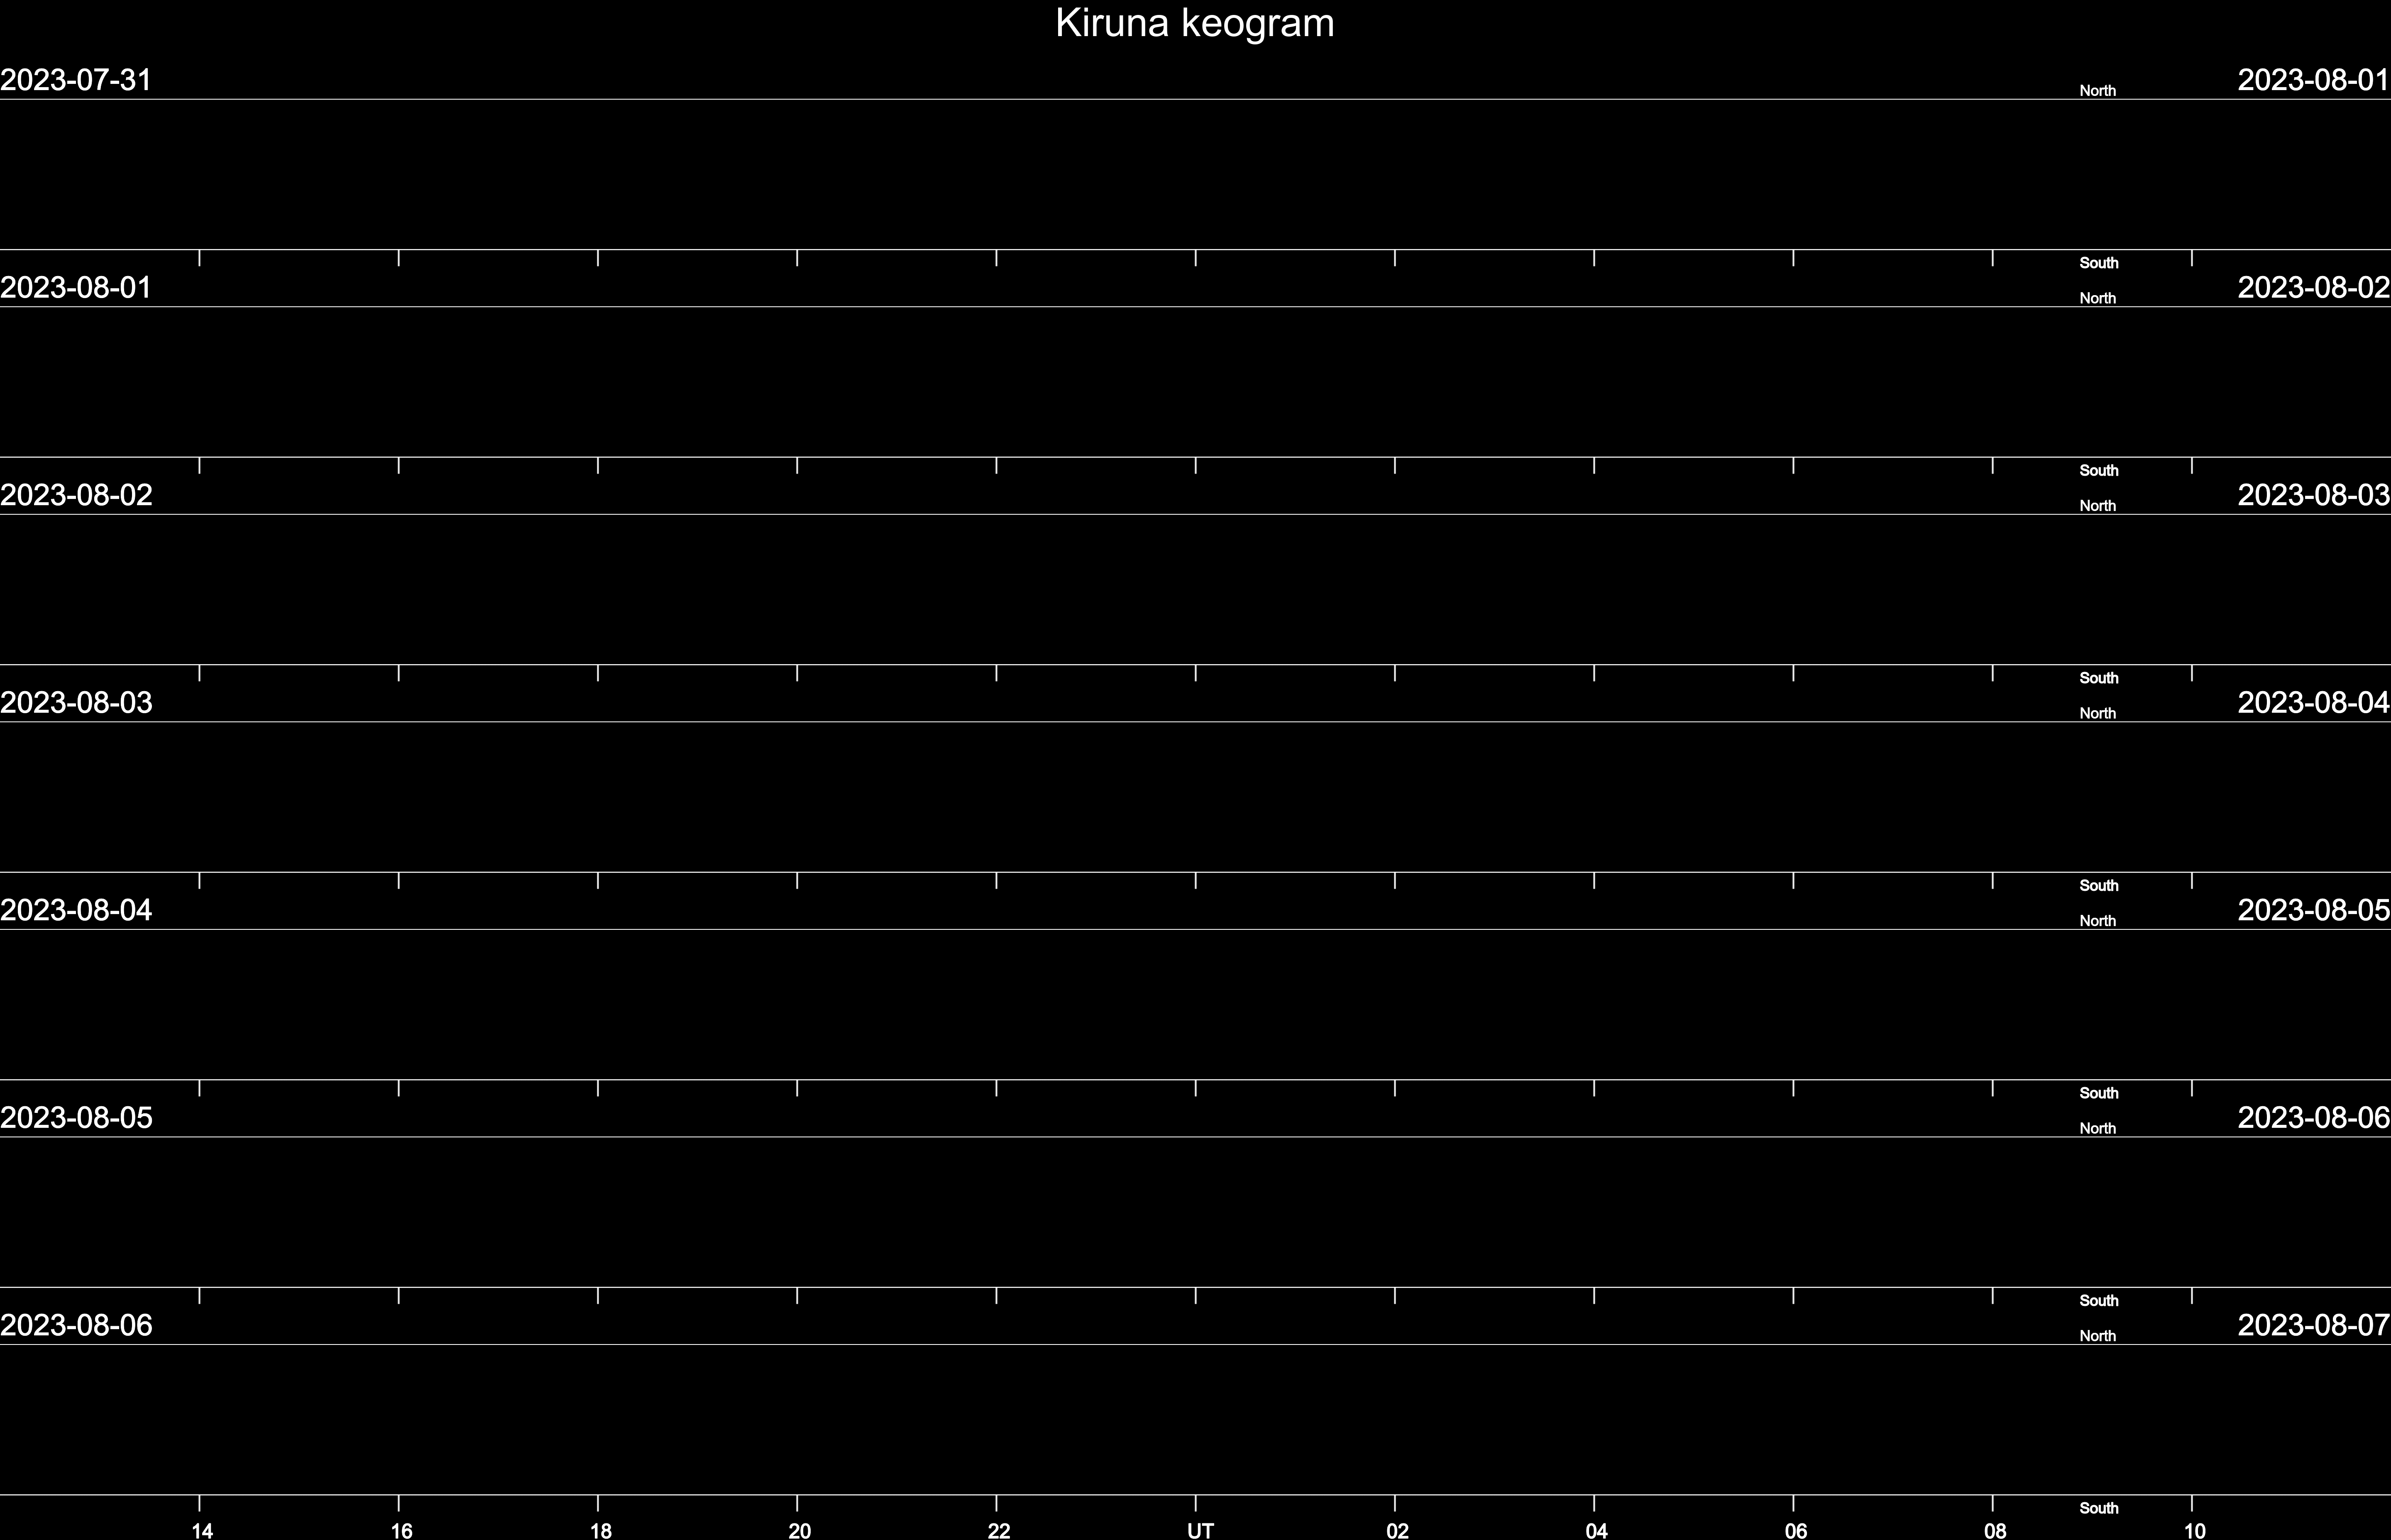The image size is (2391, 1540).
Task: Click 'North' label atop the 2023-07-31 panel
Action: pyautogui.click(x=2097, y=91)
